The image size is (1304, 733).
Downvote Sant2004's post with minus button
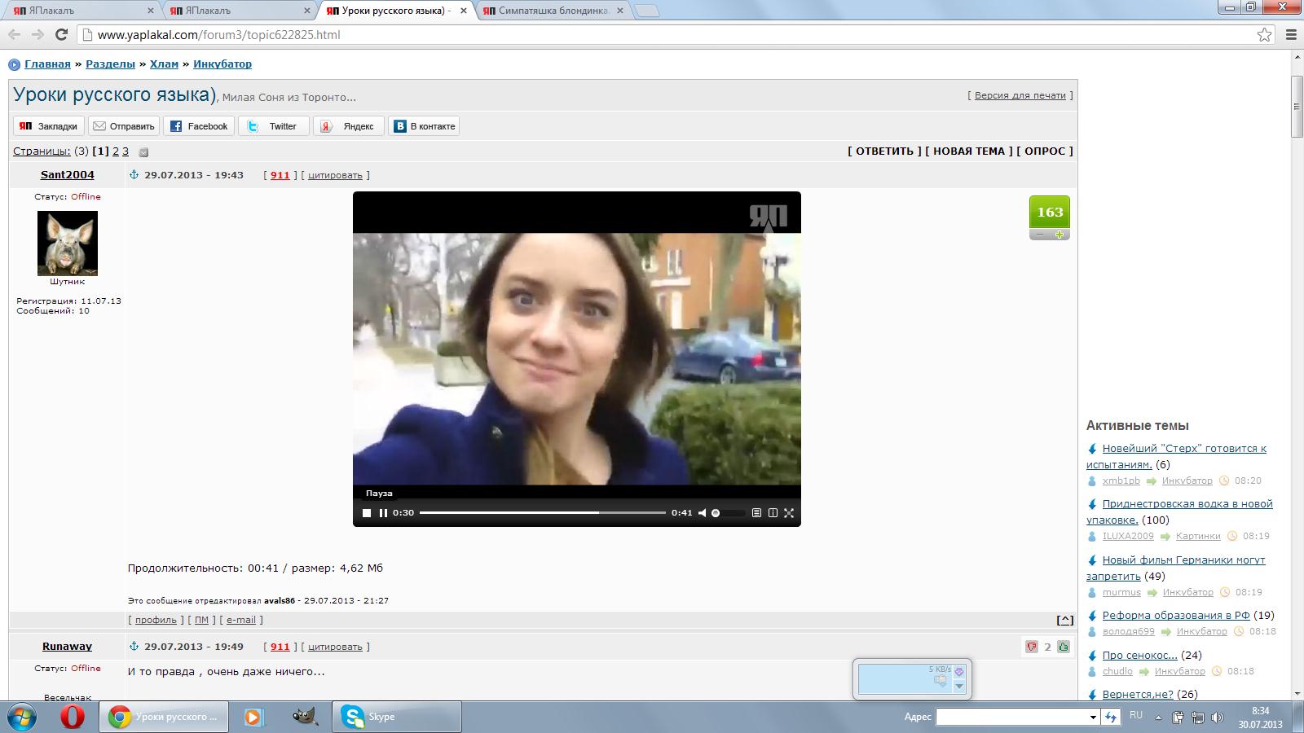(x=1039, y=235)
